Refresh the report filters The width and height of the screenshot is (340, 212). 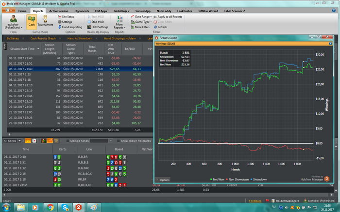click(x=160, y=27)
